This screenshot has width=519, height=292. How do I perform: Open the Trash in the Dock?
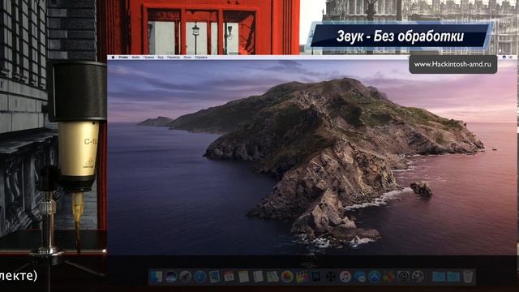[468, 277]
